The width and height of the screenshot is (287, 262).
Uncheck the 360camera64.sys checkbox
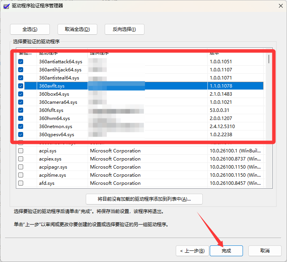coord(21,102)
